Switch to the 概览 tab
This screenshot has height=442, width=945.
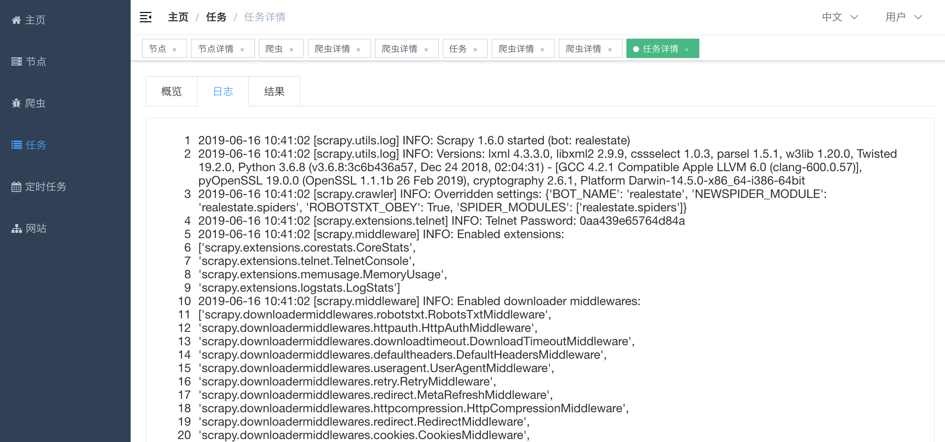171,91
